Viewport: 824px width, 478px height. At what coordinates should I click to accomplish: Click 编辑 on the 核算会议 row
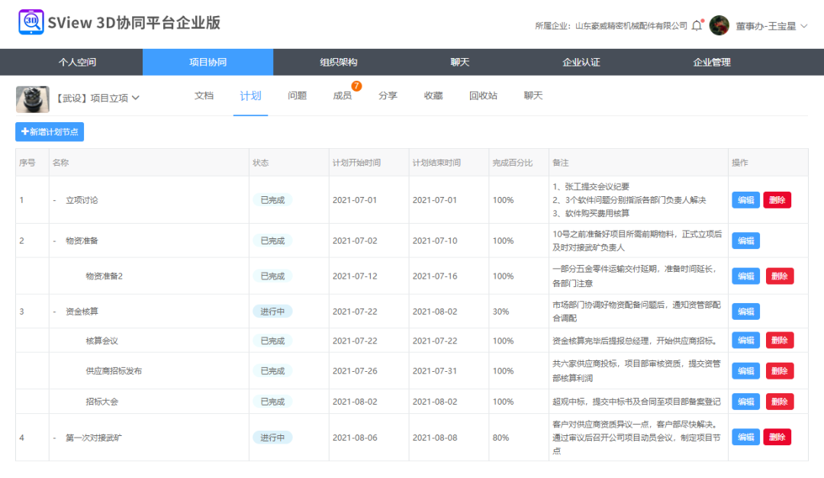[x=745, y=340]
